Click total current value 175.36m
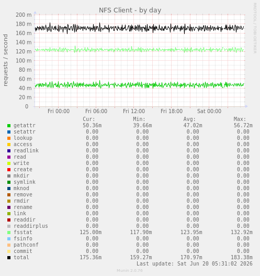 [x=91, y=257]
